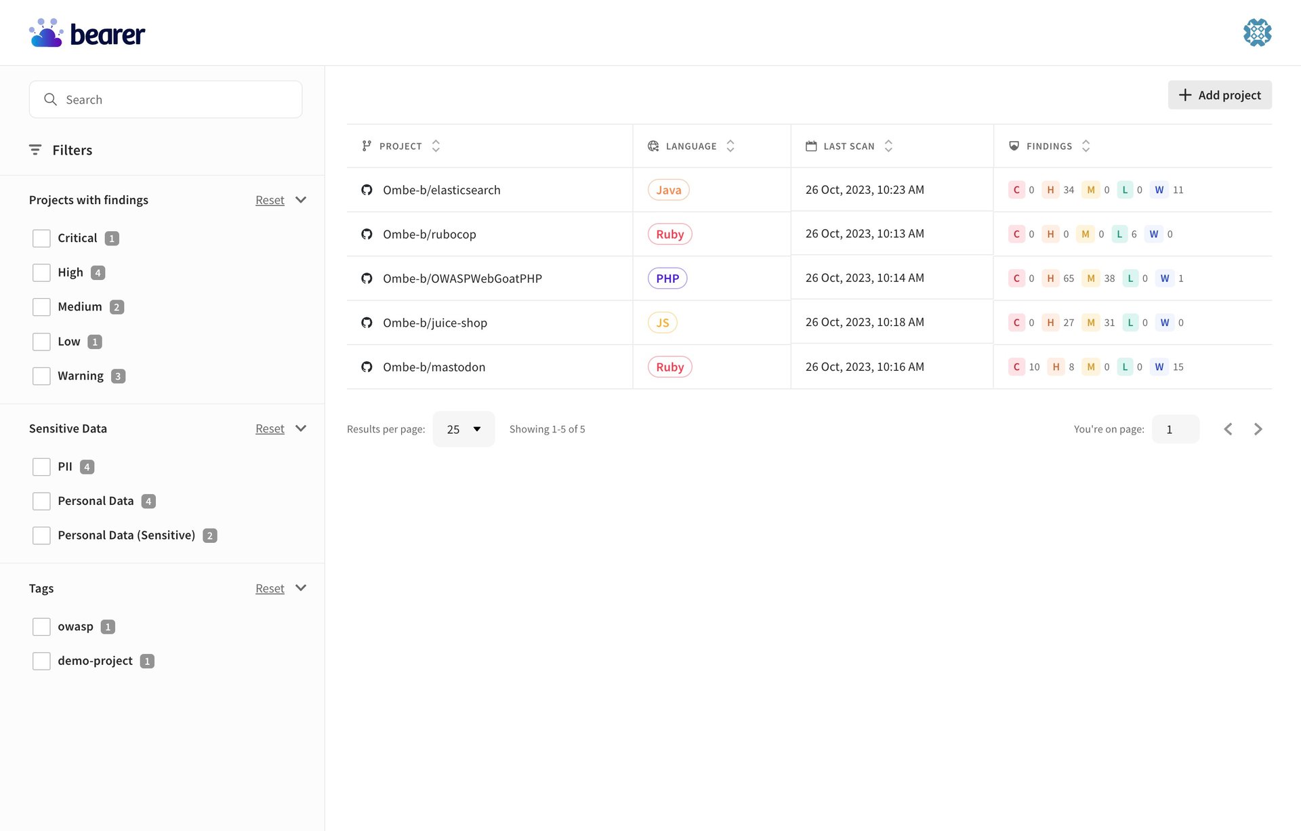Sort by Language column arrows
This screenshot has height=831, width=1301.
point(730,146)
